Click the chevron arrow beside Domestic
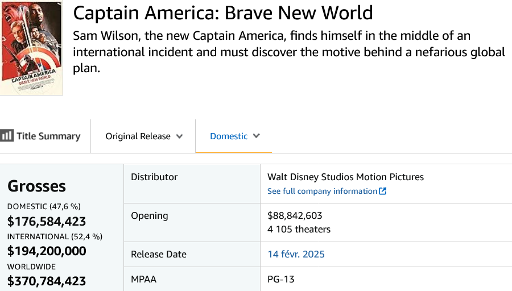Image resolution: width=512 pixels, height=291 pixels. point(257,136)
